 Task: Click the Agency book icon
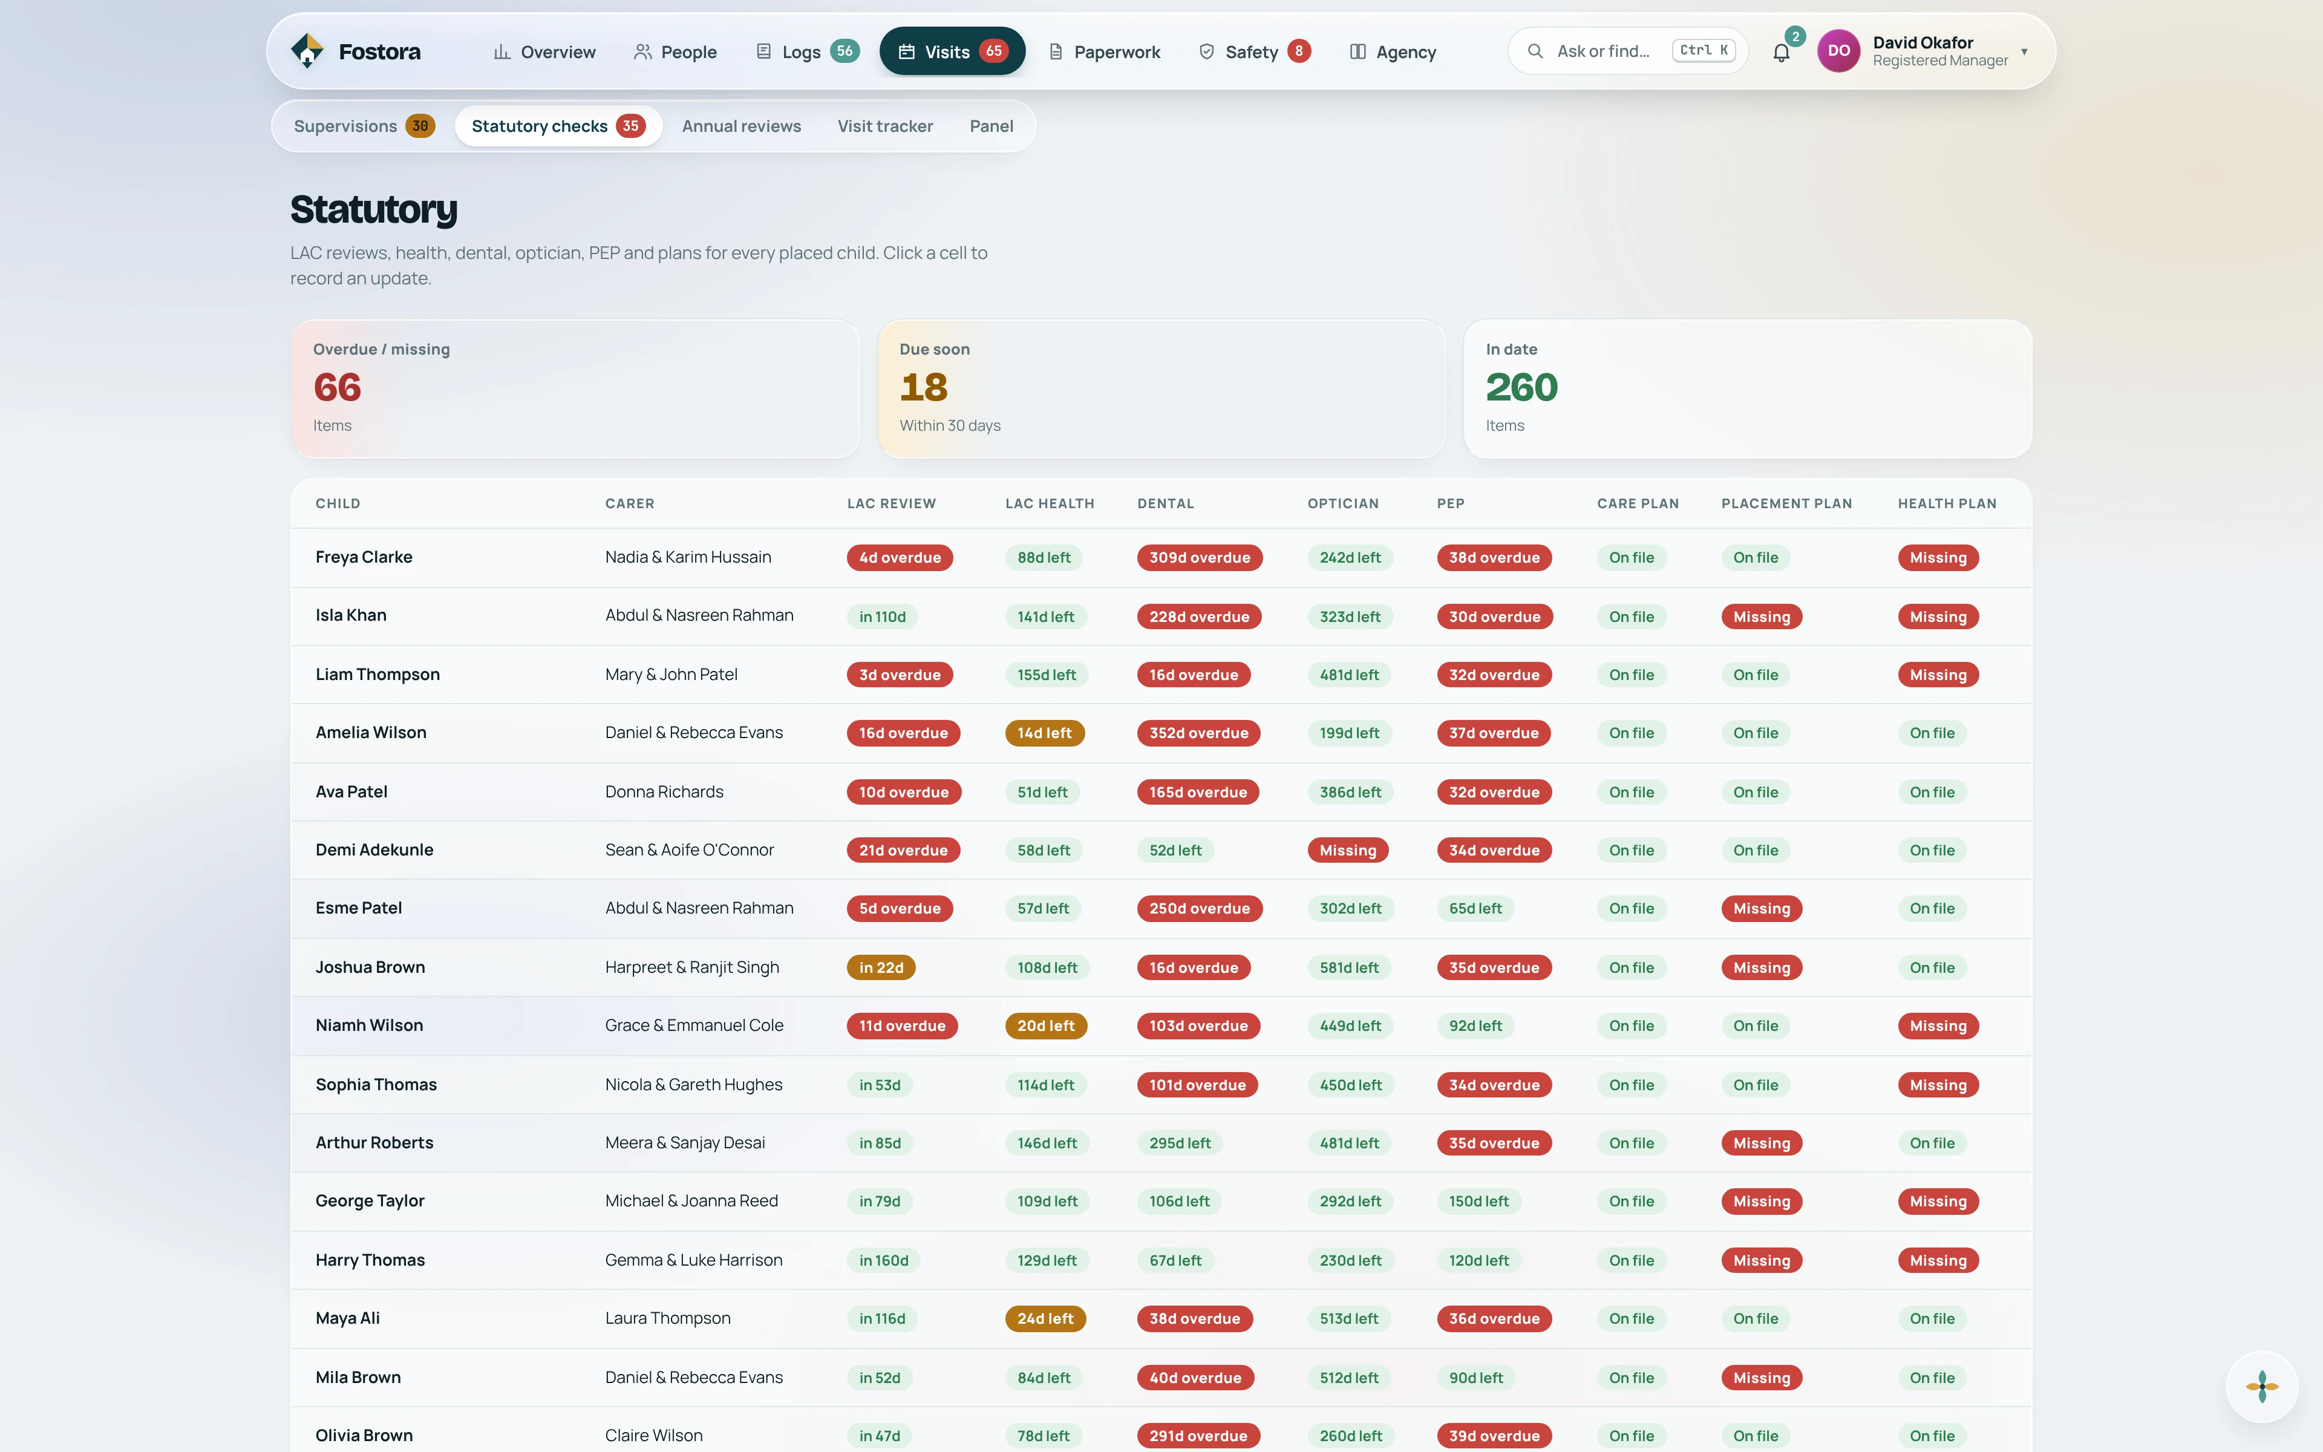tap(1358, 52)
